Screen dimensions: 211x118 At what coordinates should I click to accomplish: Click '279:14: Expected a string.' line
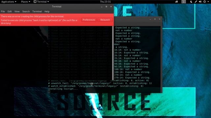[x=132, y=78]
